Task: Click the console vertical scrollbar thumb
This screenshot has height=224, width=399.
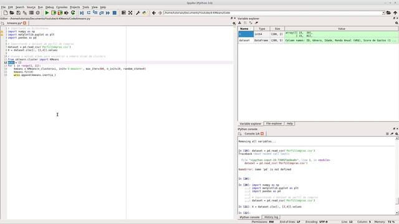Action: click(x=397, y=200)
